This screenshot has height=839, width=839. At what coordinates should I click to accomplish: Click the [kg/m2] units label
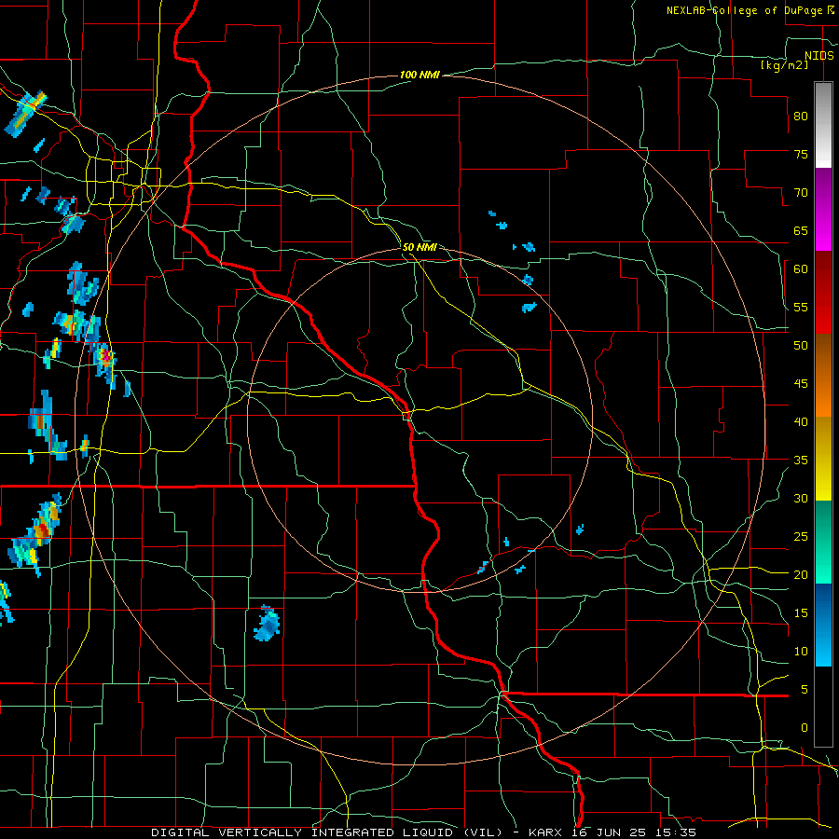tap(784, 65)
